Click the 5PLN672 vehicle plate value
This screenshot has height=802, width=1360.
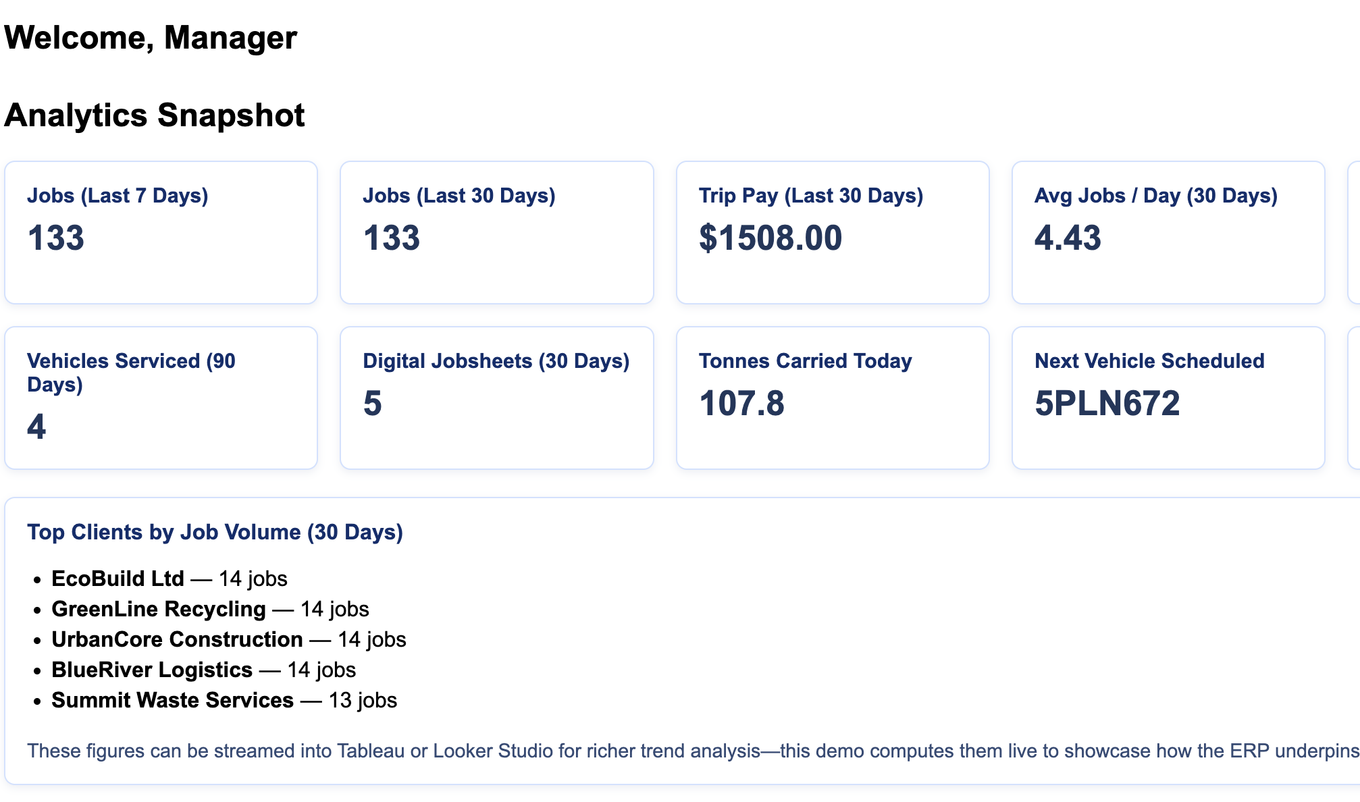[1107, 404]
